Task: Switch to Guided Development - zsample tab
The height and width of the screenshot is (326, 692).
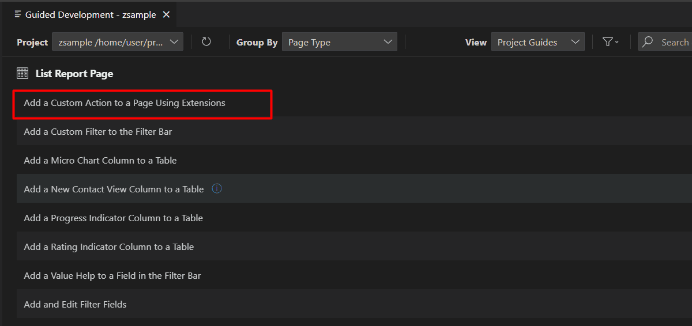Action: [90, 15]
